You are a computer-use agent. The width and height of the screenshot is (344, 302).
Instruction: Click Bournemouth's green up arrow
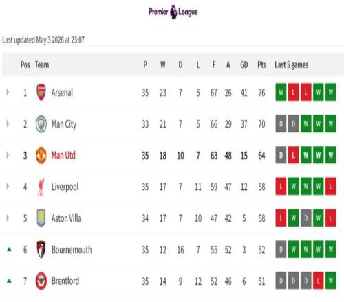tap(9, 249)
